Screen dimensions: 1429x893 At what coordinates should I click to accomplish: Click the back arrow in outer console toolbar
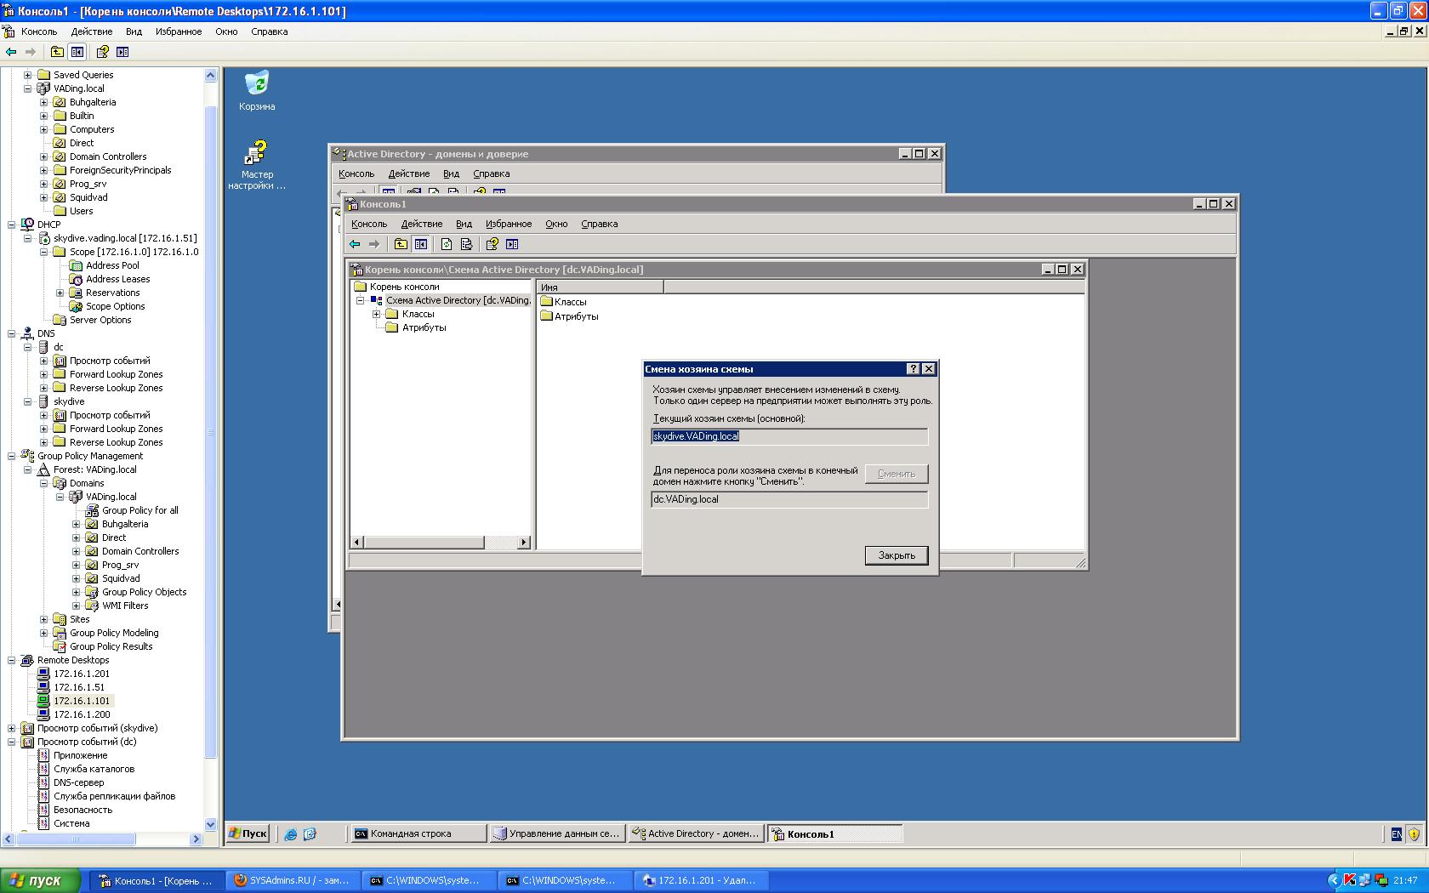11,52
